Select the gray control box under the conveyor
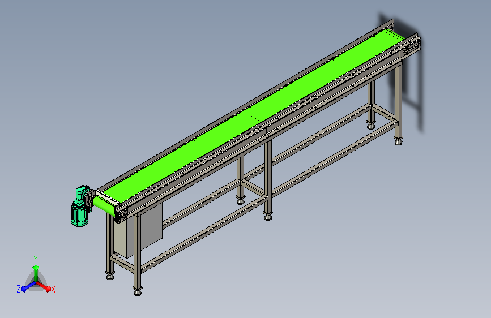The image size is (491, 318). [138, 231]
